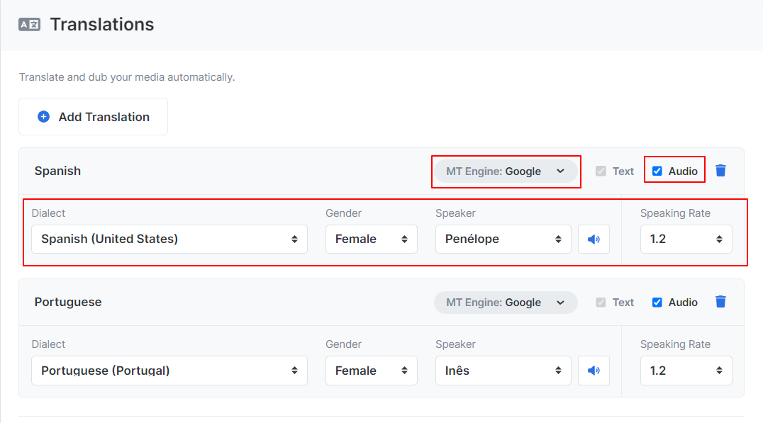
Task: Adjust the Portuguese Speaking Rate 1.2 selector
Action: [686, 371]
